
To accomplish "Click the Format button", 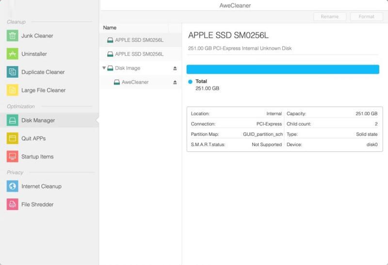I will point(367,17).
